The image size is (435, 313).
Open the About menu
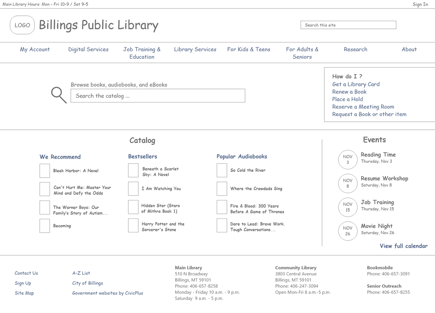tap(409, 49)
